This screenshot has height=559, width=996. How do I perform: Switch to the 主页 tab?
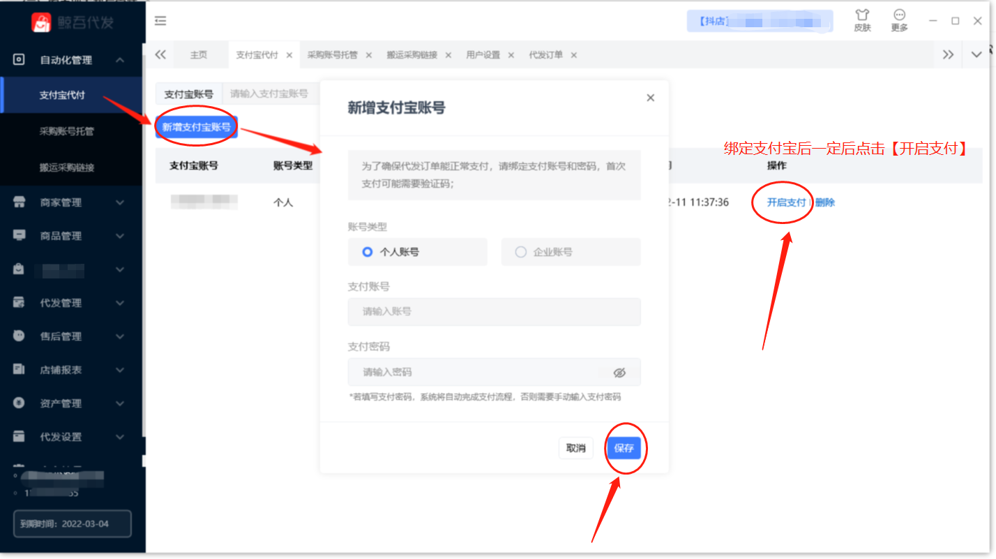click(199, 55)
